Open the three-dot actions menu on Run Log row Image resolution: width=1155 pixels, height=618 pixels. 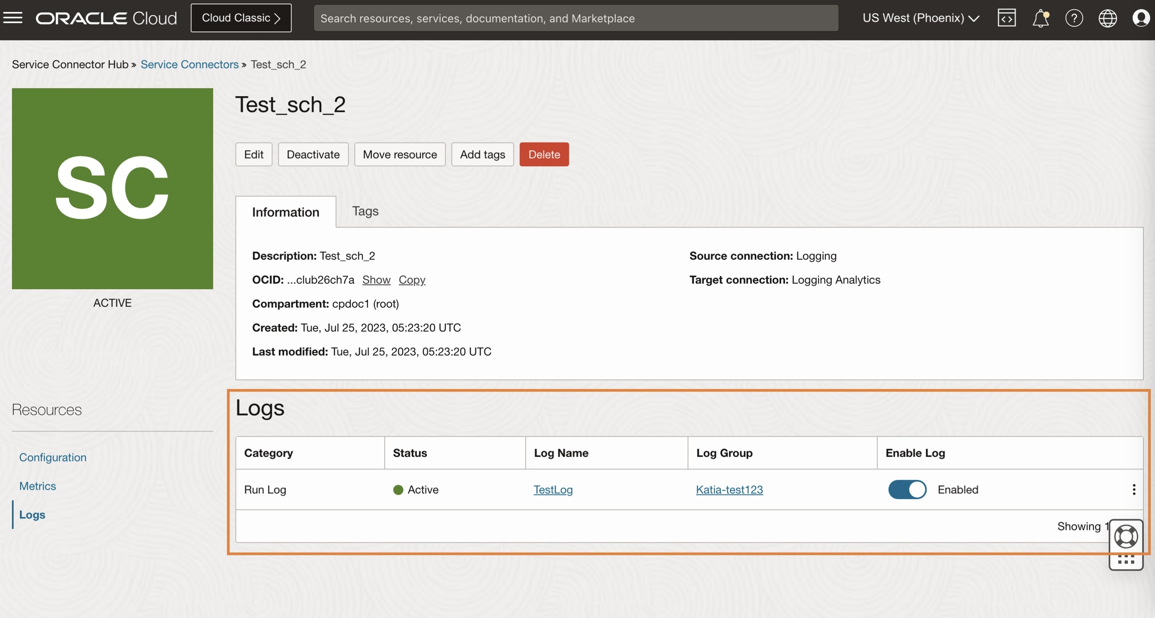point(1134,489)
